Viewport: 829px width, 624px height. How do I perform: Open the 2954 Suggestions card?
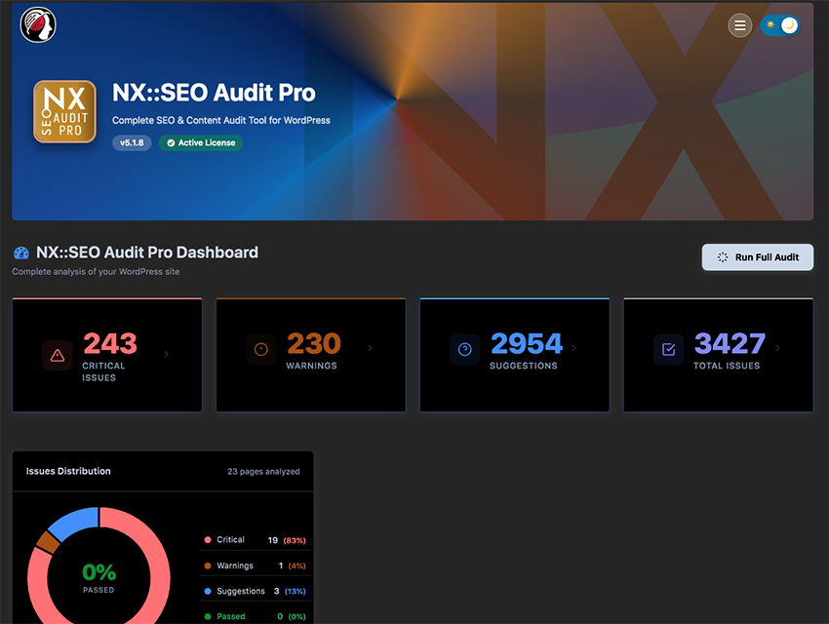point(514,355)
